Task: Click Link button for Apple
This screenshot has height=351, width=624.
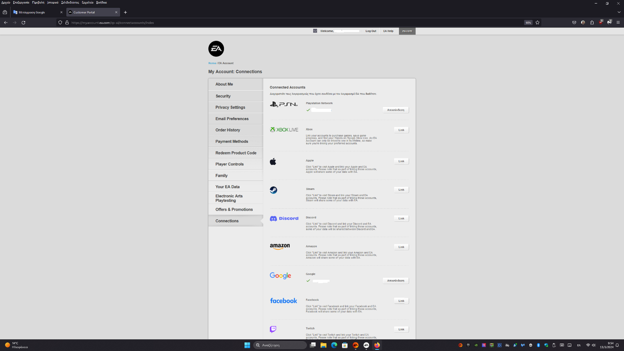Action: click(x=401, y=161)
